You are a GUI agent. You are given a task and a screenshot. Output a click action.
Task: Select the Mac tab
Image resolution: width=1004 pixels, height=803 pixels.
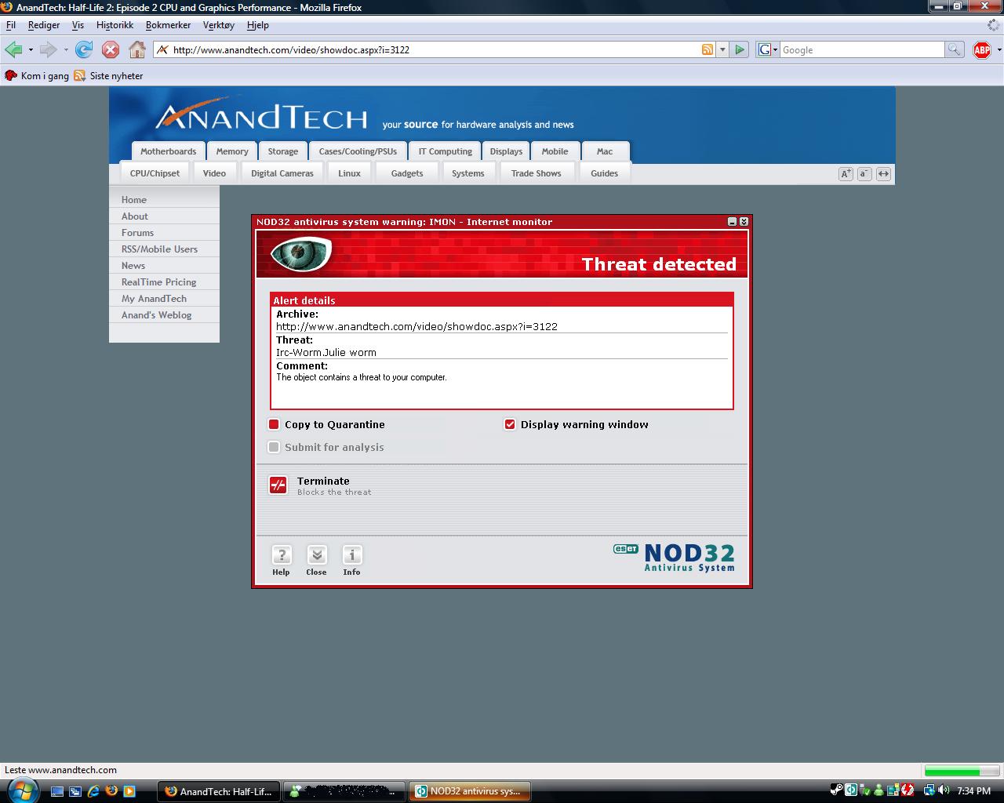click(x=605, y=151)
